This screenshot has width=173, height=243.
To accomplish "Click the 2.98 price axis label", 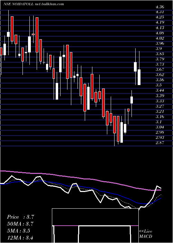I will point(160,132).
